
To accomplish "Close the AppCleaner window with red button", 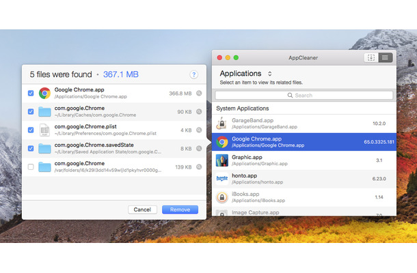I will tap(219, 57).
